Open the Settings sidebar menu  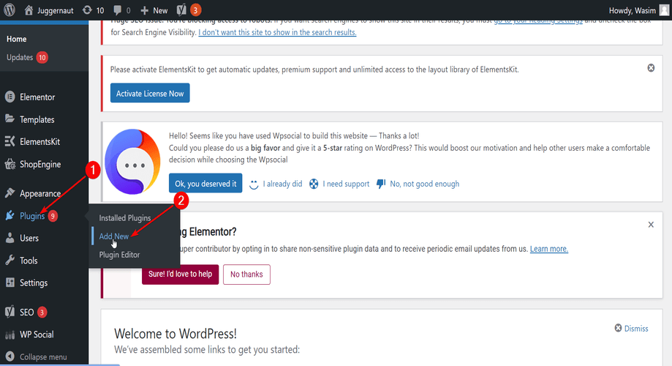point(34,283)
